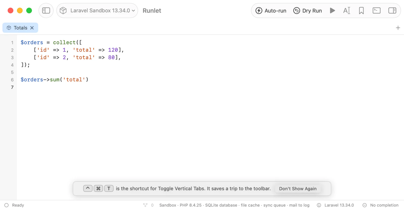Viewport: 404px width, 210px height.
Task: Click the No completion status item
Action: 381,205
